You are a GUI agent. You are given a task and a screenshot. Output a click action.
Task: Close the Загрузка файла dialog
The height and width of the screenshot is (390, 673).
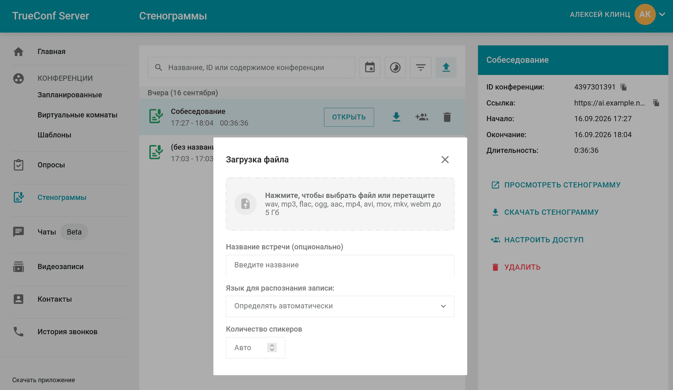point(445,160)
